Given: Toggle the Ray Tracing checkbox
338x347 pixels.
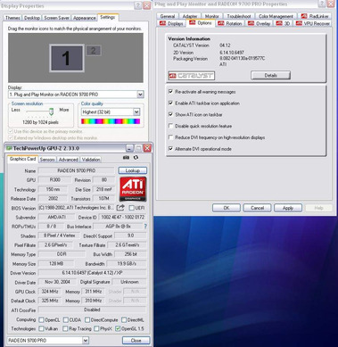Looking at the screenshot, I should (x=66, y=328).
